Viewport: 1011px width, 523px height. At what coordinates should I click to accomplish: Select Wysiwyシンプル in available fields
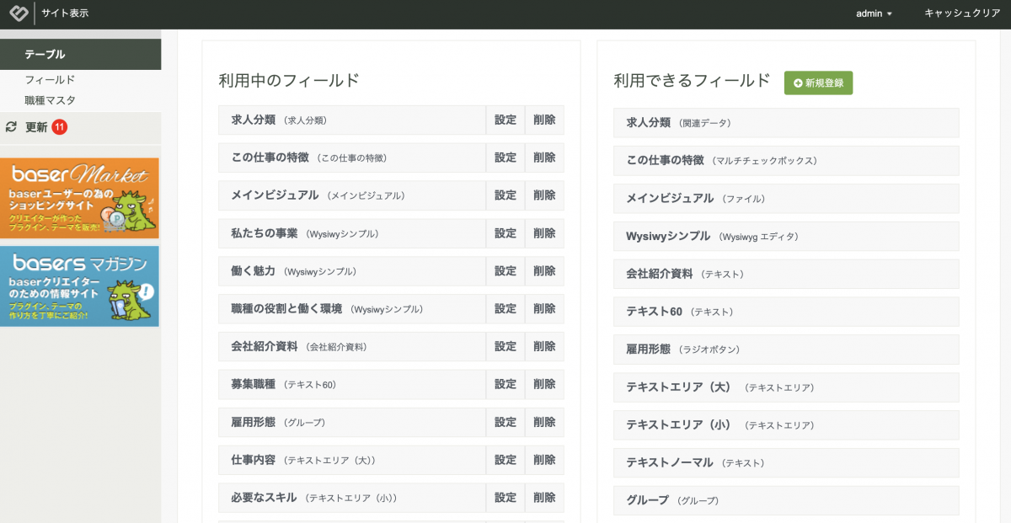coord(785,236)
